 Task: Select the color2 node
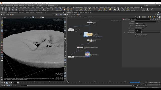[90, 22]
